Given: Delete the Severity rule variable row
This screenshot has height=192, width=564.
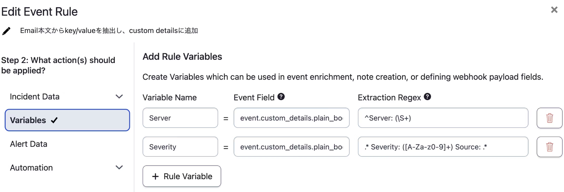Looking at the screenshot, I should (x=549, y=147).
